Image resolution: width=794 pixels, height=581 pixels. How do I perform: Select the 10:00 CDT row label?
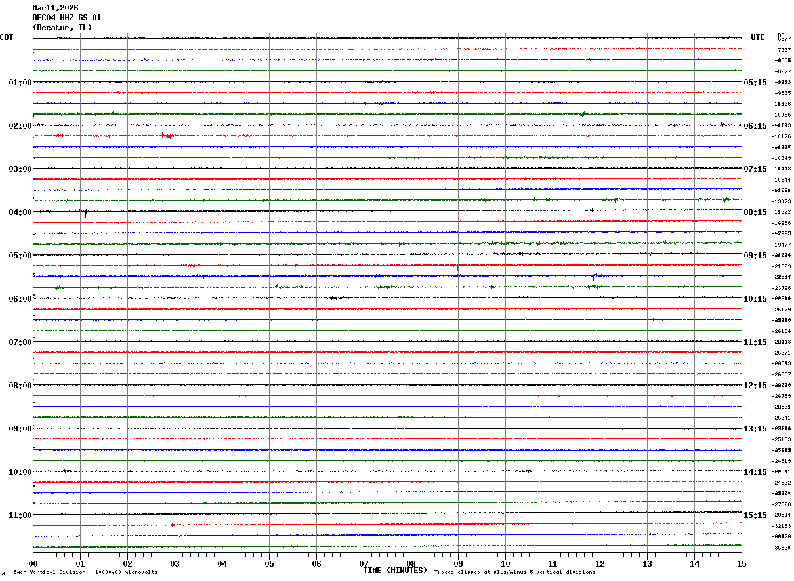tap(20, 472)
